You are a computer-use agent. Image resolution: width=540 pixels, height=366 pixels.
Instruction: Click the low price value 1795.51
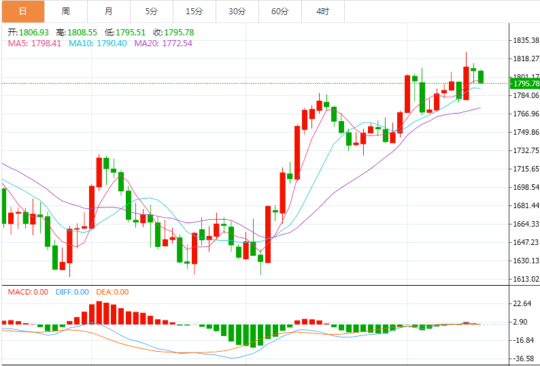(x=131, y=33)
